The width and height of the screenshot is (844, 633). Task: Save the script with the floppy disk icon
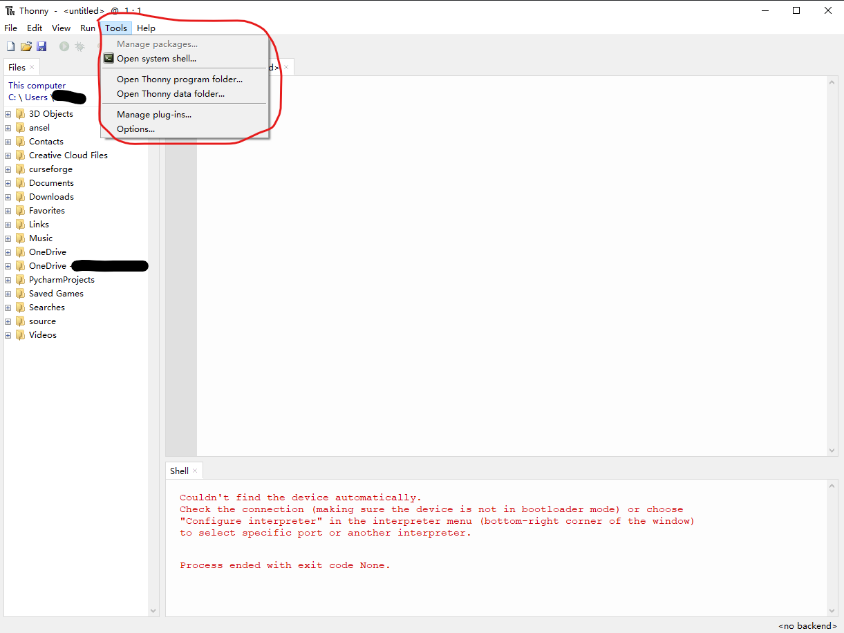(x=41, y=46)
